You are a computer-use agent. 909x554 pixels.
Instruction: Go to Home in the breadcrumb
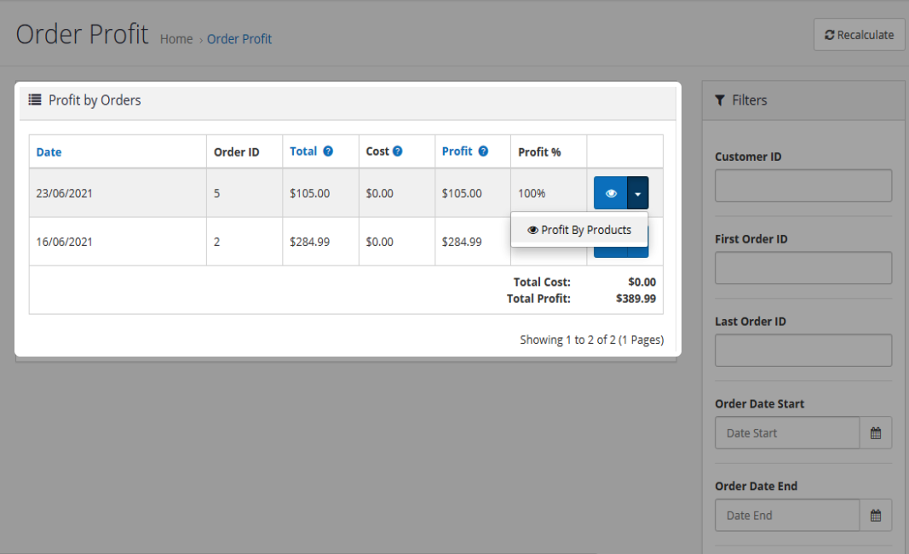tap(176, 39)
